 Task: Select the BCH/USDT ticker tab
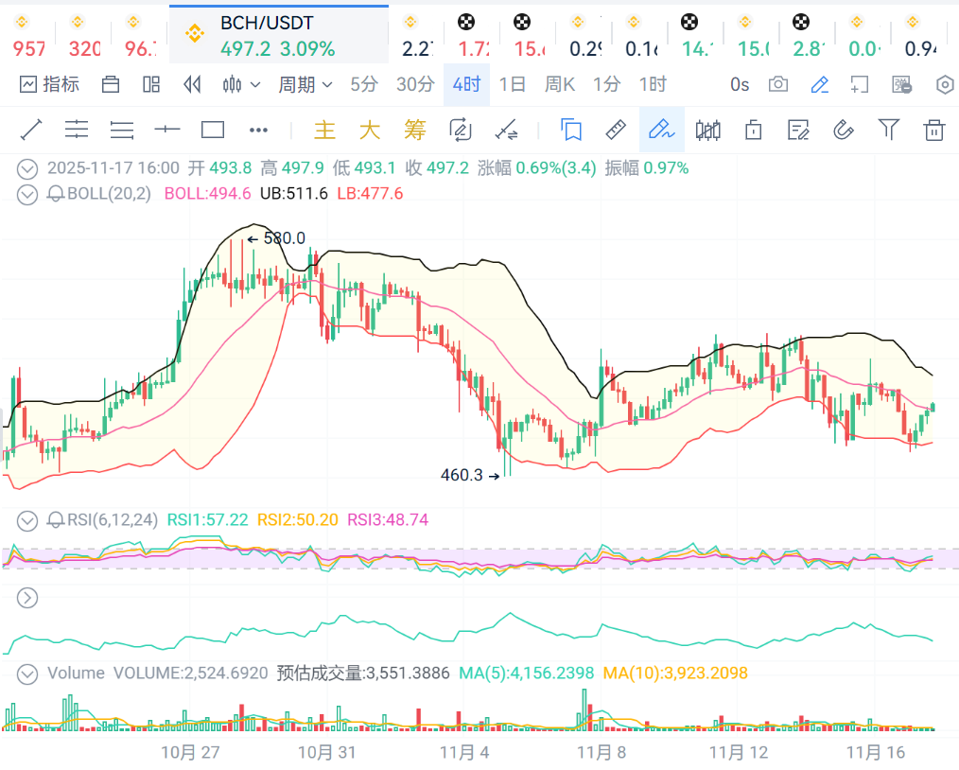coord(278,35)
